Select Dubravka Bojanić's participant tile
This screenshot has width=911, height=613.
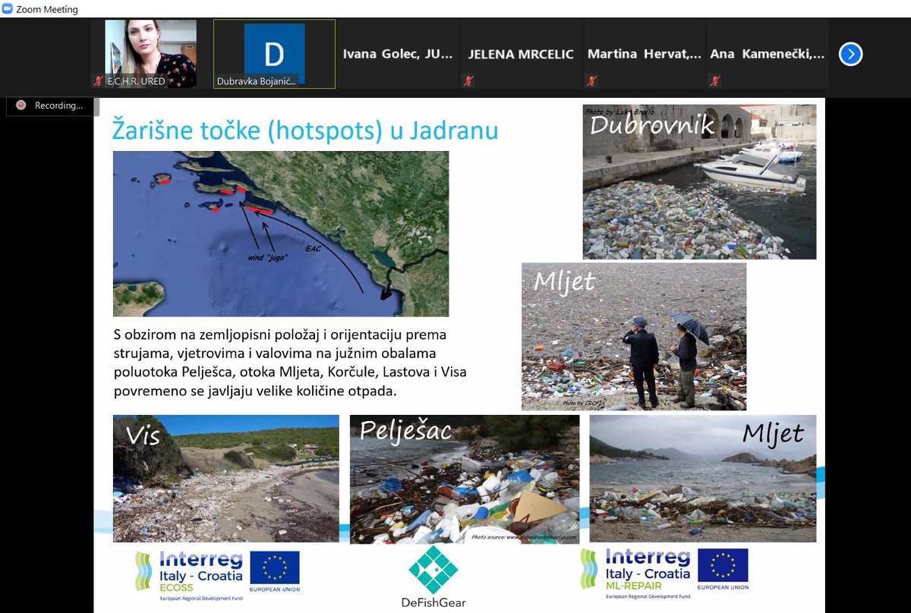[273, 53]
